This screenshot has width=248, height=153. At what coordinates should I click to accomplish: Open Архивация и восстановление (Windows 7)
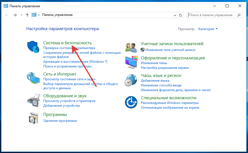tap(75, 62)
